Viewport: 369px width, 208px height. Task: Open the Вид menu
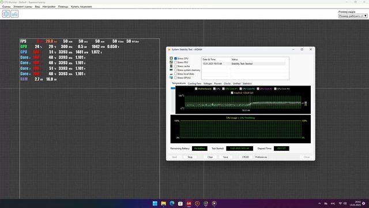click(x=37, y=6)
